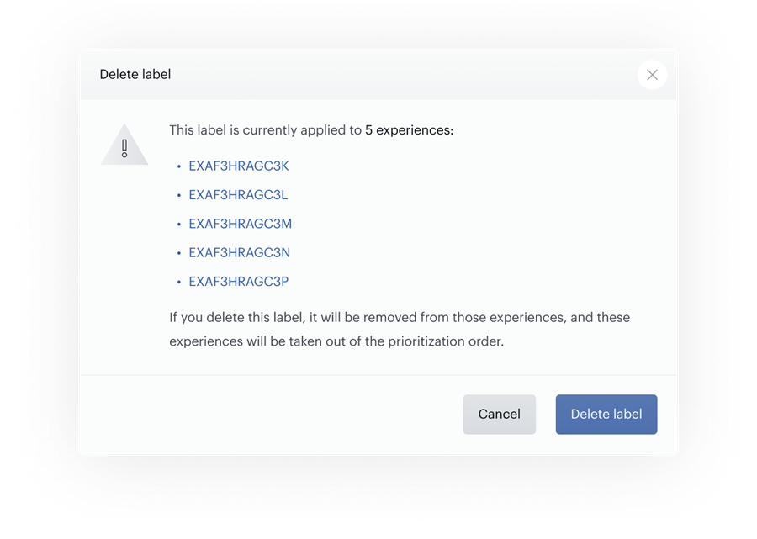Click the 'If you delete this label' paragraph
This screenshot has height=539, width=757.
coord(400,329)
